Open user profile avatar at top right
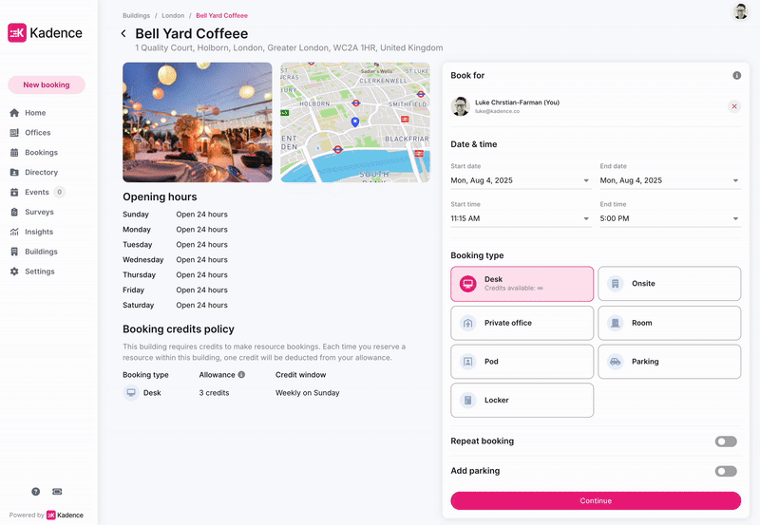Image resolution: width=760 pixels, height=525 pixels. pyautogui.click(x=740, y=11)
